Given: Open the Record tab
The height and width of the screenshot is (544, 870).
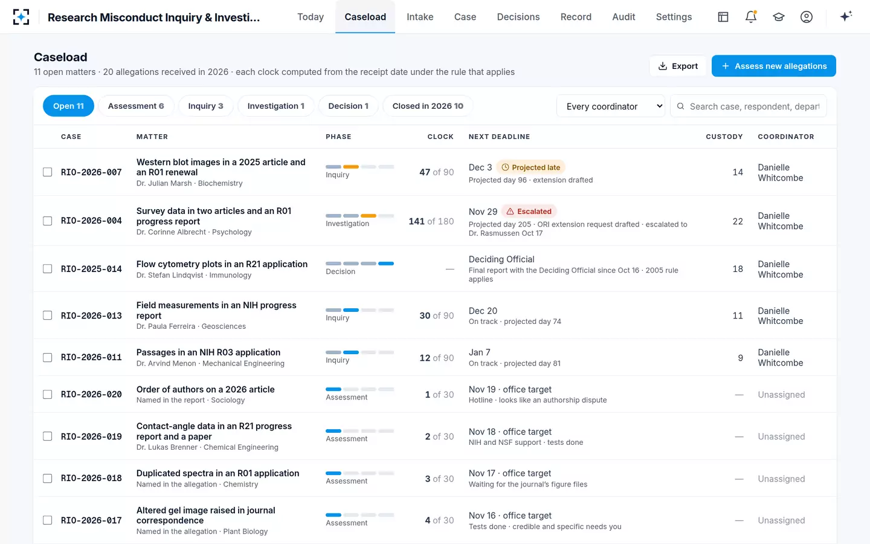Looking at the screenshot, I should pos(576,17).
